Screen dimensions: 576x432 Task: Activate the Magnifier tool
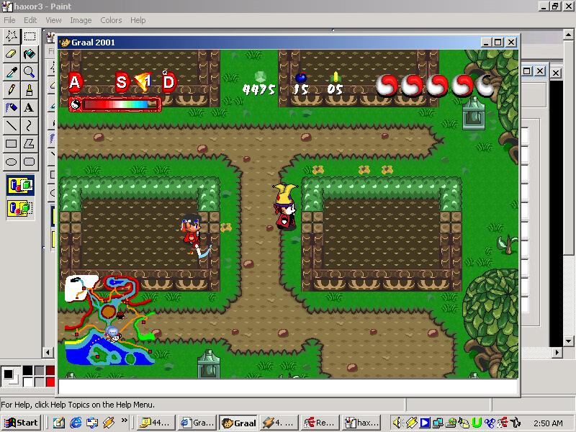[x=30, y=71]
